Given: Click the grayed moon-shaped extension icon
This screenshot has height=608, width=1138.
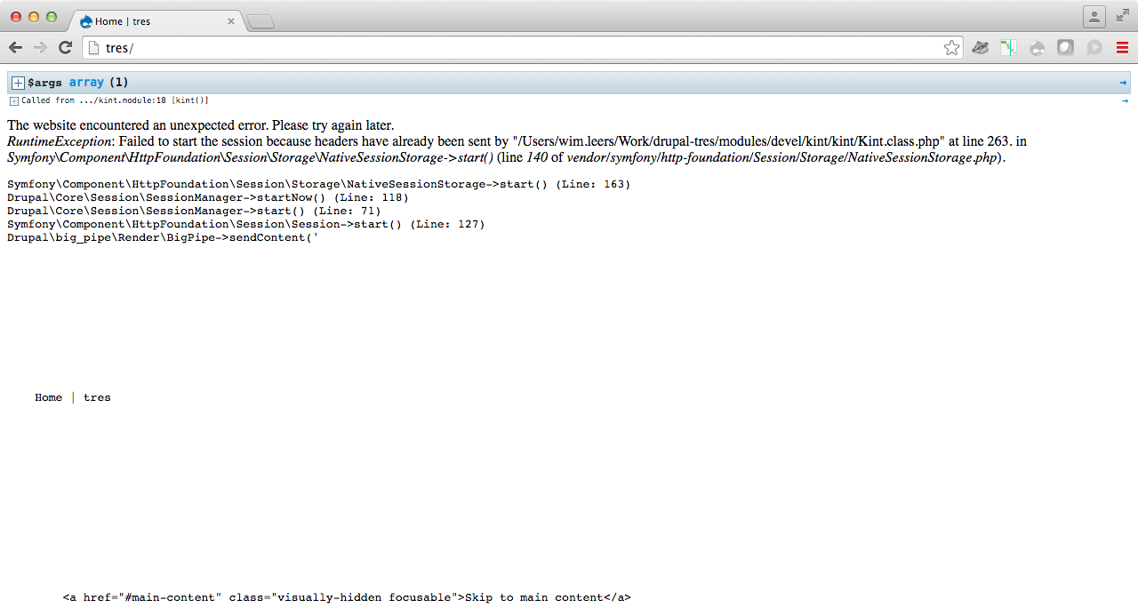Looking at the screenshot, I should [x=1065, y=47].
